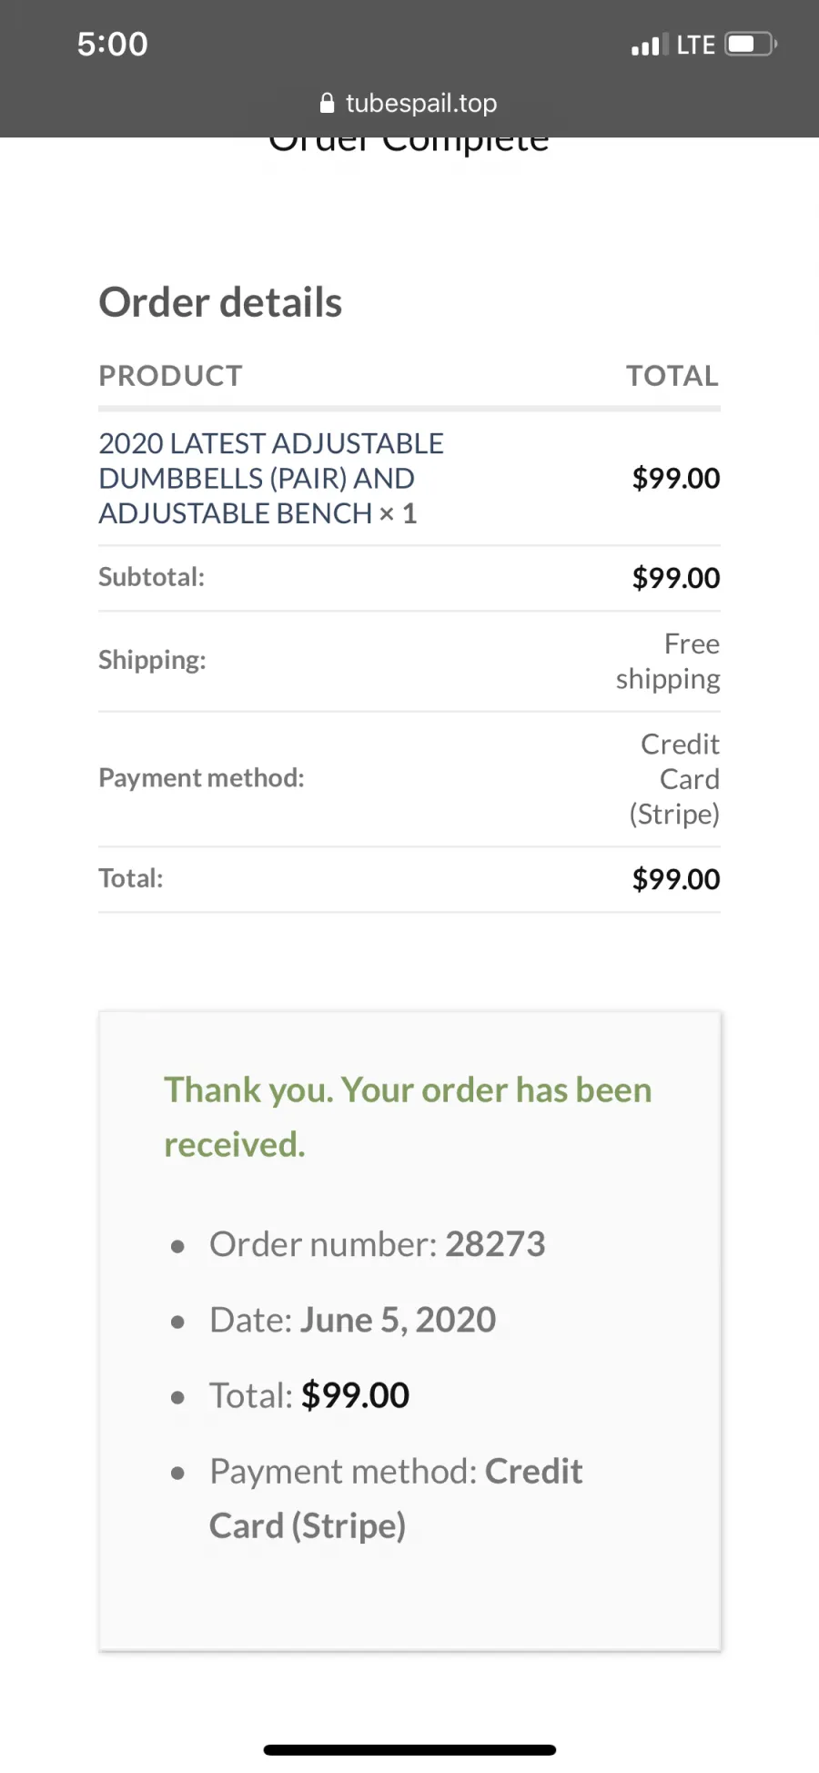Viewport: 819px width, 1773px height.
Task: Tap the PRODUCT column header
Action: pyautogui.click(x=170, y=375)
